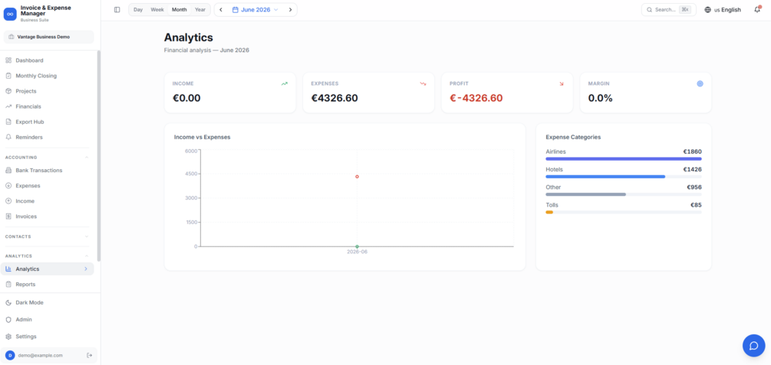
Task: Click the Tolls category bar
Action: (549, 212)
